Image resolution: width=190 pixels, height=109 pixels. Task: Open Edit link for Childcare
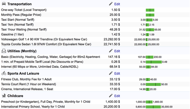tap(117, 96)
